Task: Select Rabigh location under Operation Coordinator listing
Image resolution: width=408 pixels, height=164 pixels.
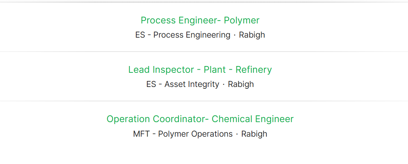Action: coord(254,134)
